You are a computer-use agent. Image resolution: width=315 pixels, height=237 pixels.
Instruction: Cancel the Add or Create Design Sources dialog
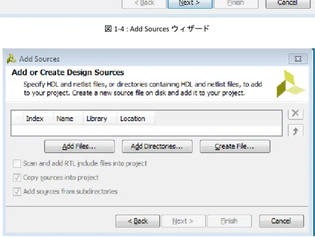tap(281, 221)
